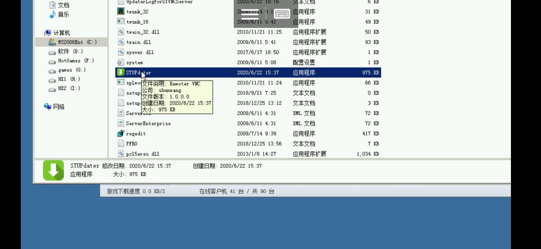This screenshot has height=249, width=541.
Task: Select the twain_32.dll file name
Action: point(143,32)
